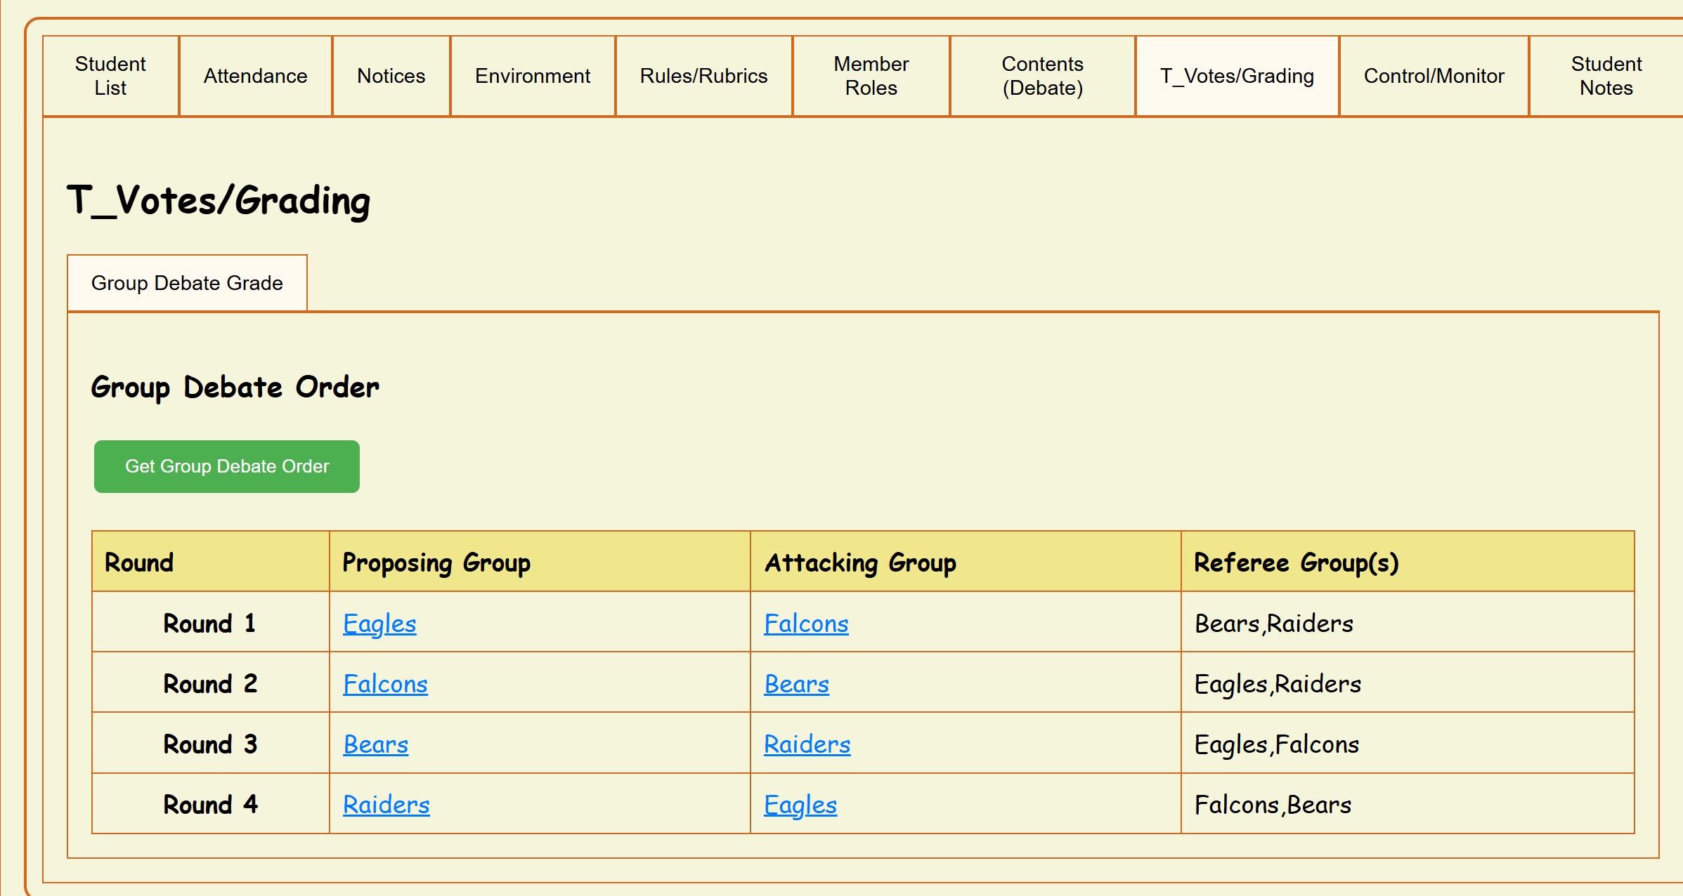Click Bears link in Round 3 proposing group
1683x896 pixels.
[x=375, y=744]
